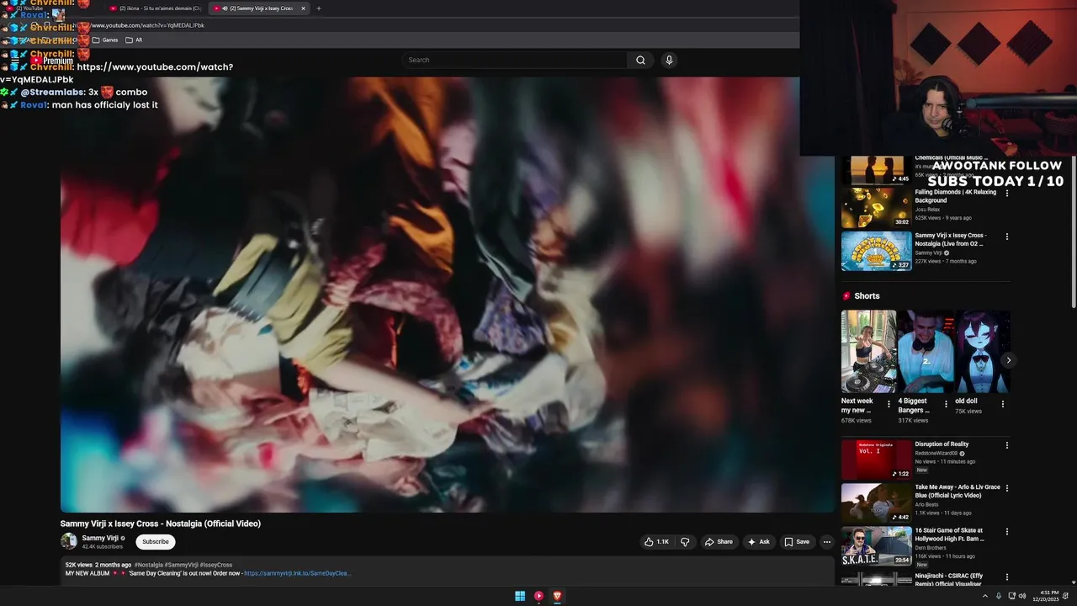Image resolution: width=1077 pixels, height=606 pixels.
Task: Open Sammy Virji channel avatar
Action: (x=69, y=541)
